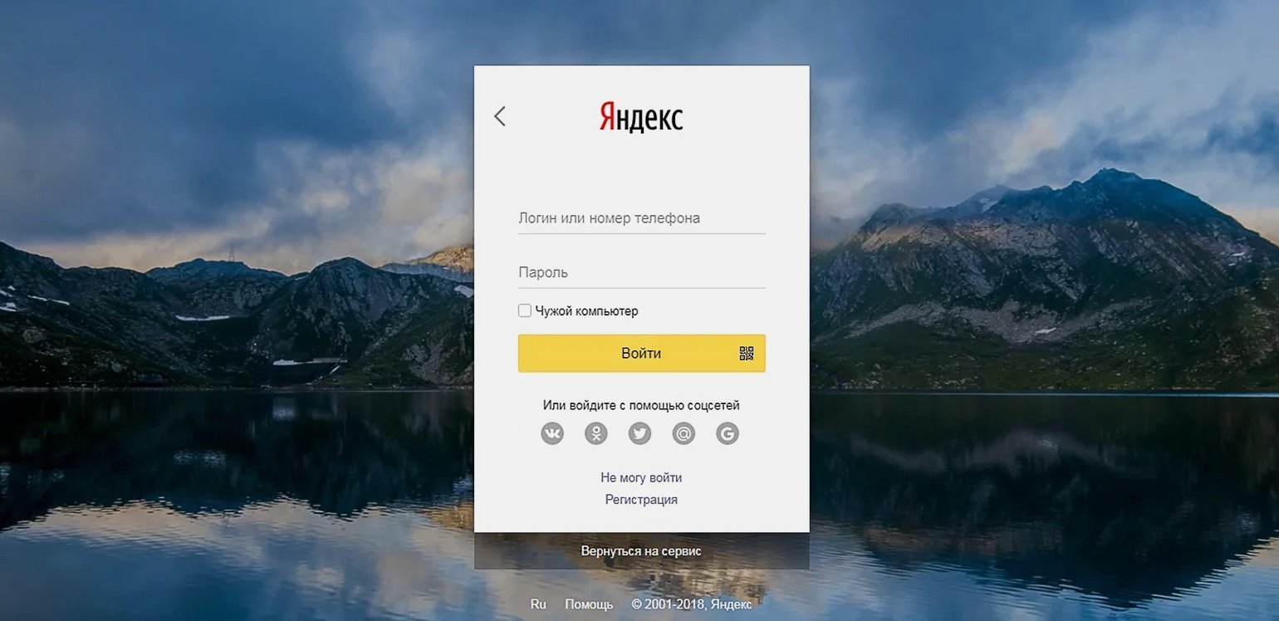Open the Помощь help link
This screenshot has height=621, width=1279.
pos(589,604)
